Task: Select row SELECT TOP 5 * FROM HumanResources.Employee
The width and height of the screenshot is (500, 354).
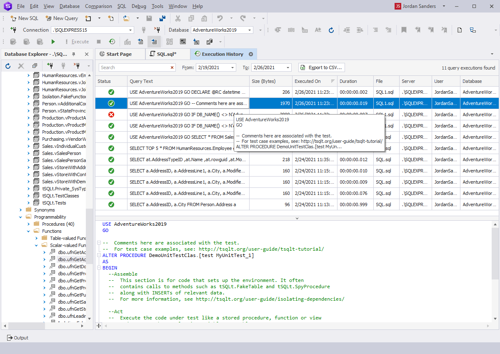Action: pyautogui.click(x=297, y=148)
